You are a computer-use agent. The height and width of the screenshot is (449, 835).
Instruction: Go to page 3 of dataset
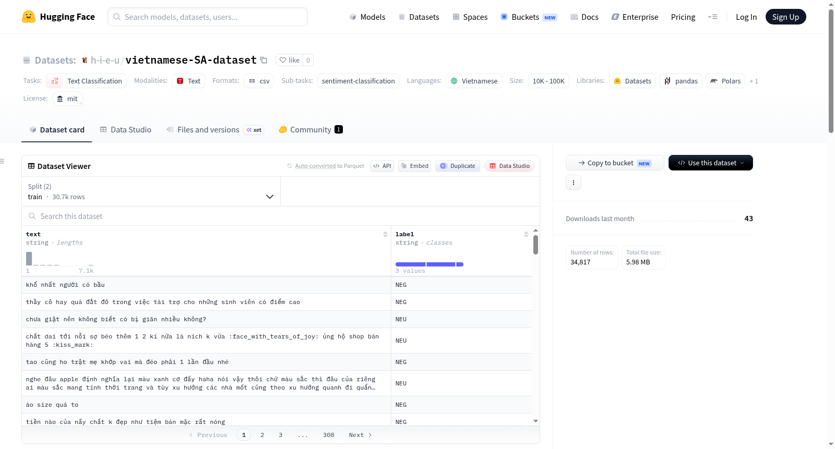click(x=280, y=435)
